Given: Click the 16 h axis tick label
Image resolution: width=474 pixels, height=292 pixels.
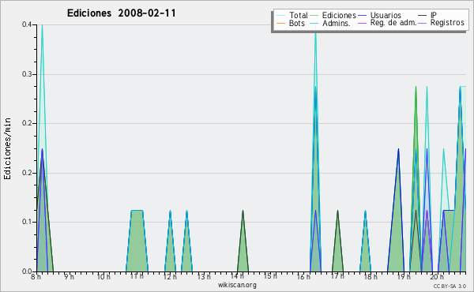Looking at the screenshot, I should [x=303, y=276].
